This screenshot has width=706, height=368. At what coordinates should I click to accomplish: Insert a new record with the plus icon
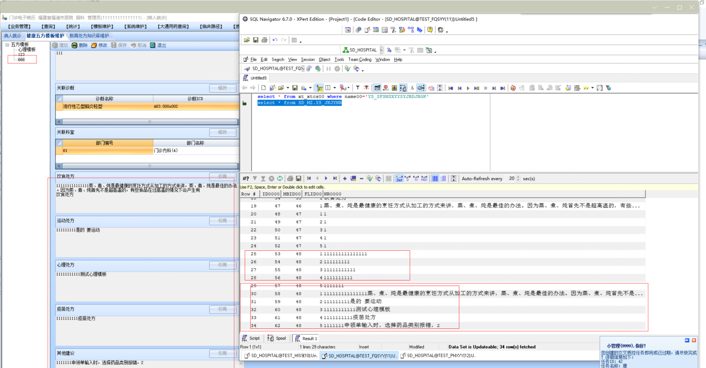click(345, 179)
